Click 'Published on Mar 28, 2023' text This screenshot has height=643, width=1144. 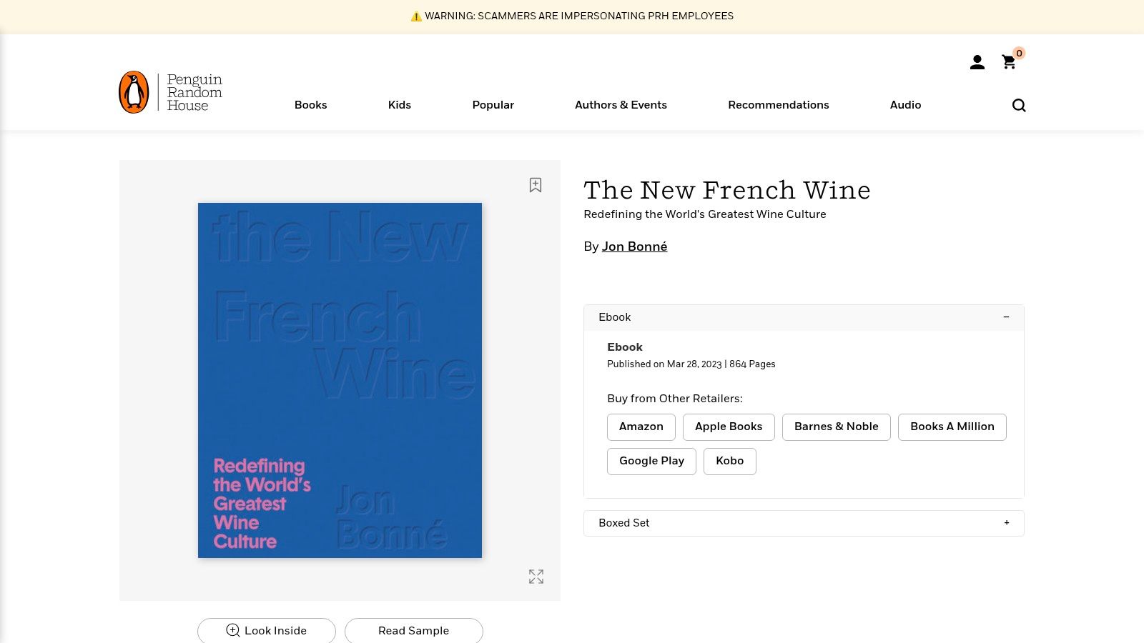[x=664, y=364]
